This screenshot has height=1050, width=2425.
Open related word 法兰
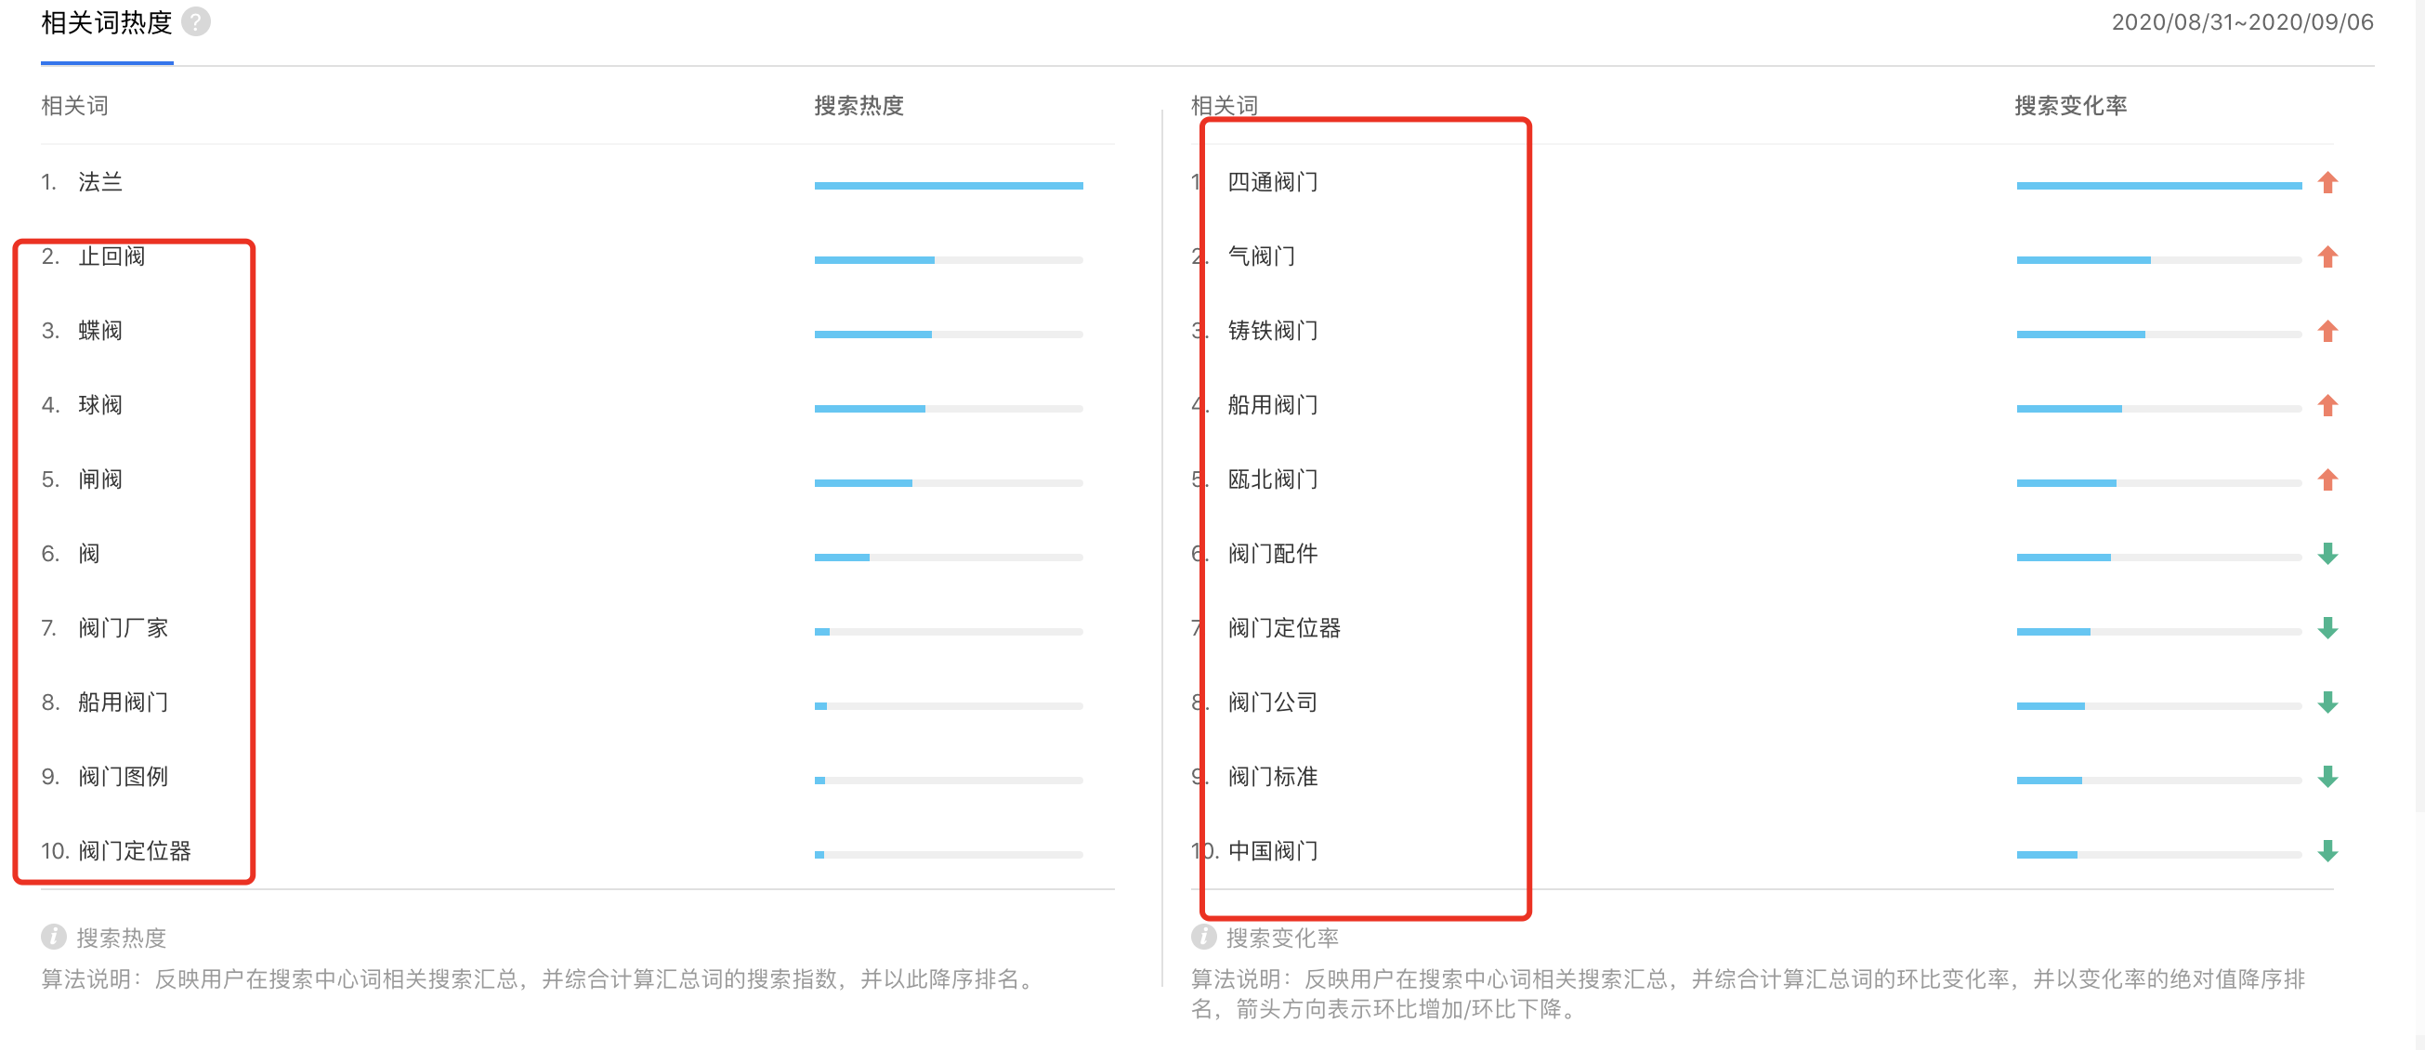pyautogui.click(x=100, y=182)
